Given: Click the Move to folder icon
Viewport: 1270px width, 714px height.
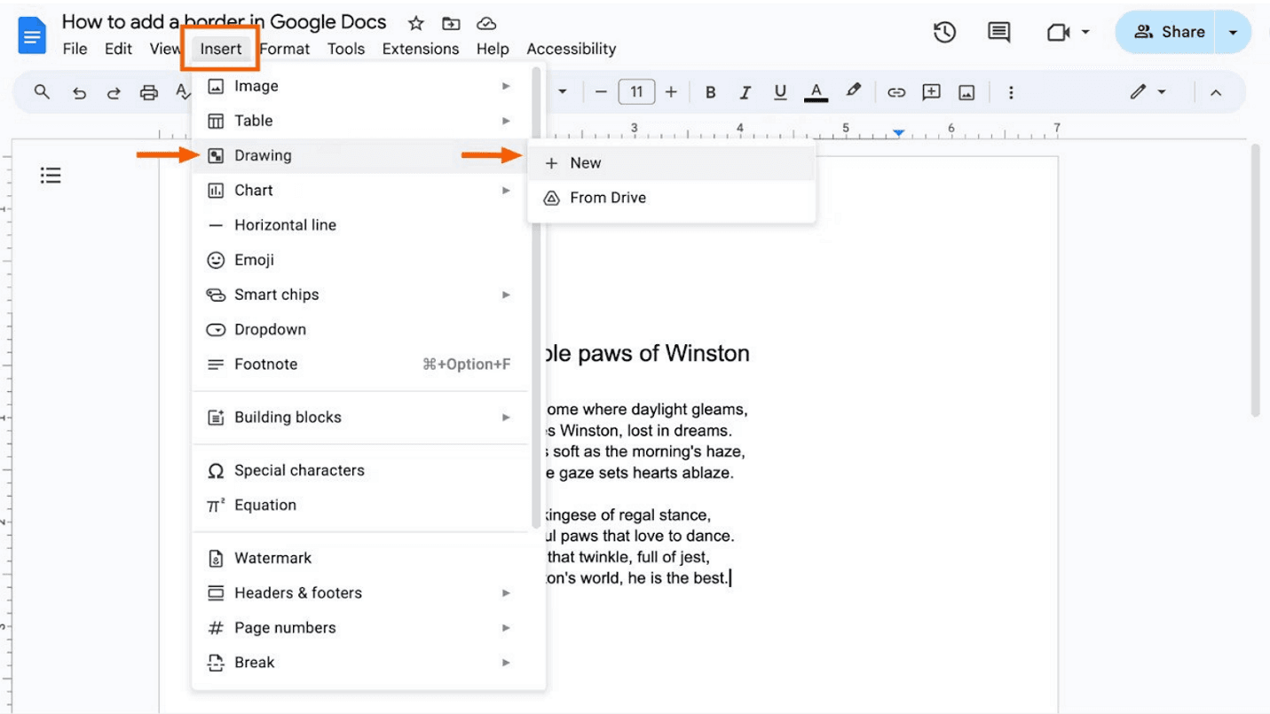Looking at the screenshot, I should 451,24.
